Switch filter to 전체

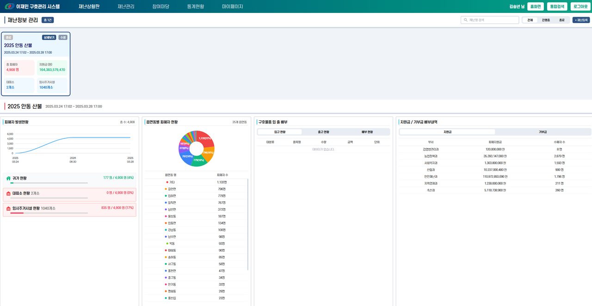530,20
